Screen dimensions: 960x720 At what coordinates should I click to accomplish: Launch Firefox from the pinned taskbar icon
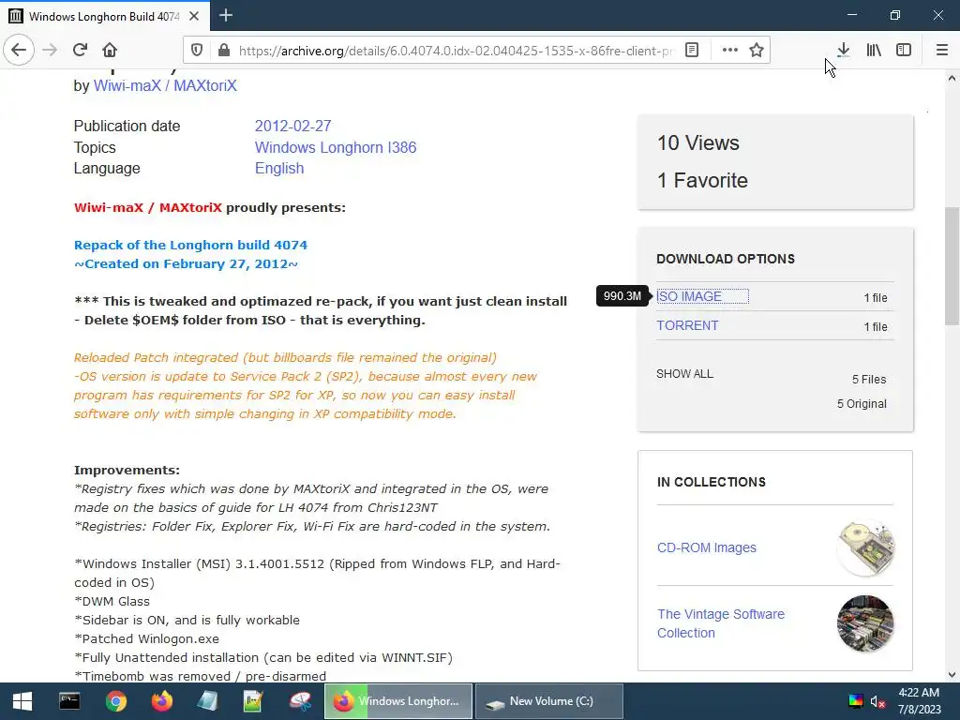(x=162, y=701)
